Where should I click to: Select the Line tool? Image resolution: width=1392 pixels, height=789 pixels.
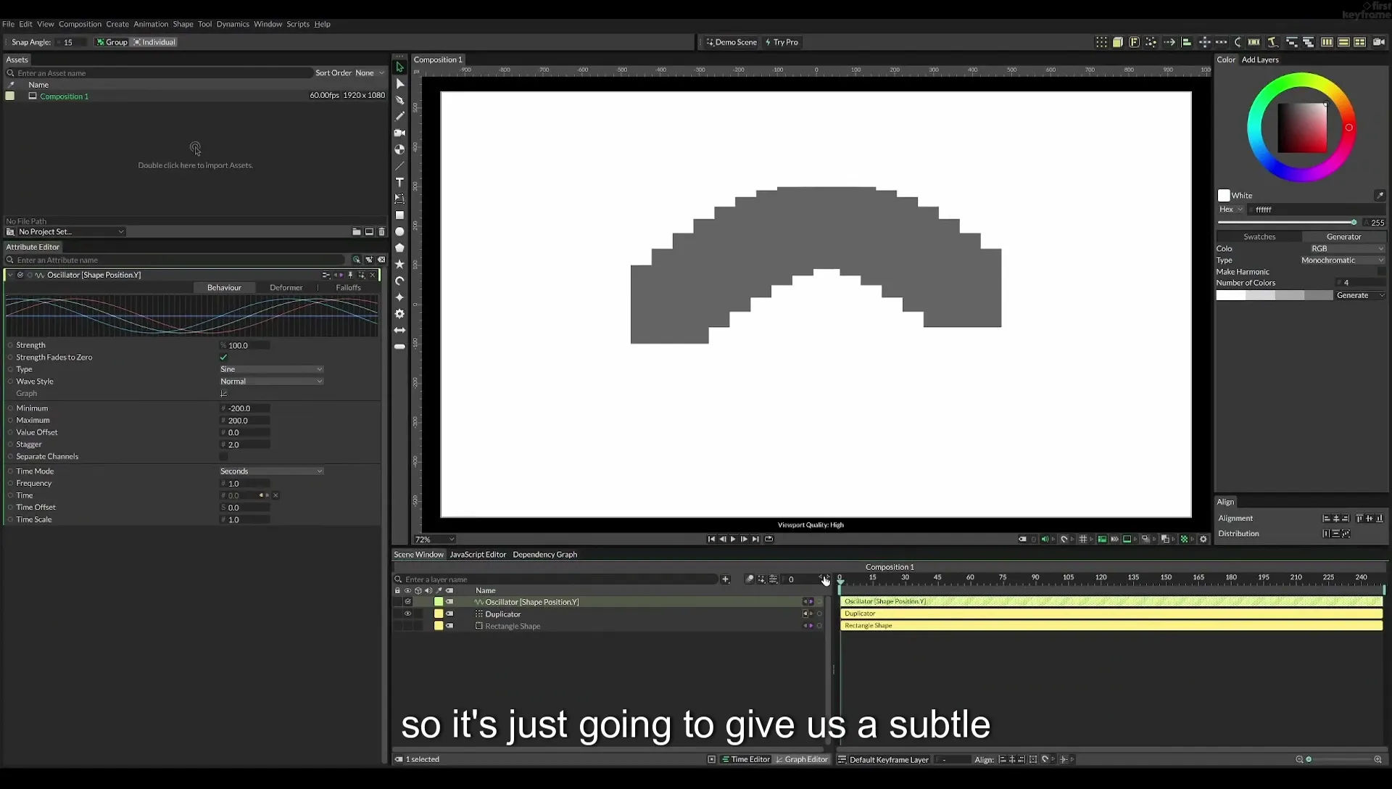click(399, 166)
